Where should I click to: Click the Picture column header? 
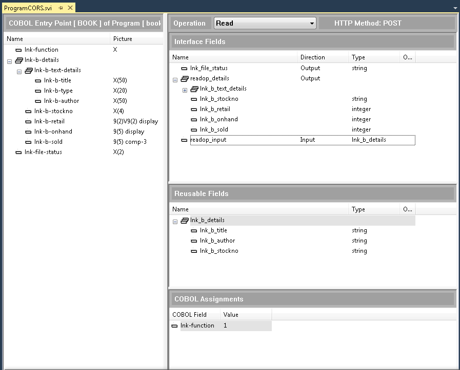coord(123,39)
